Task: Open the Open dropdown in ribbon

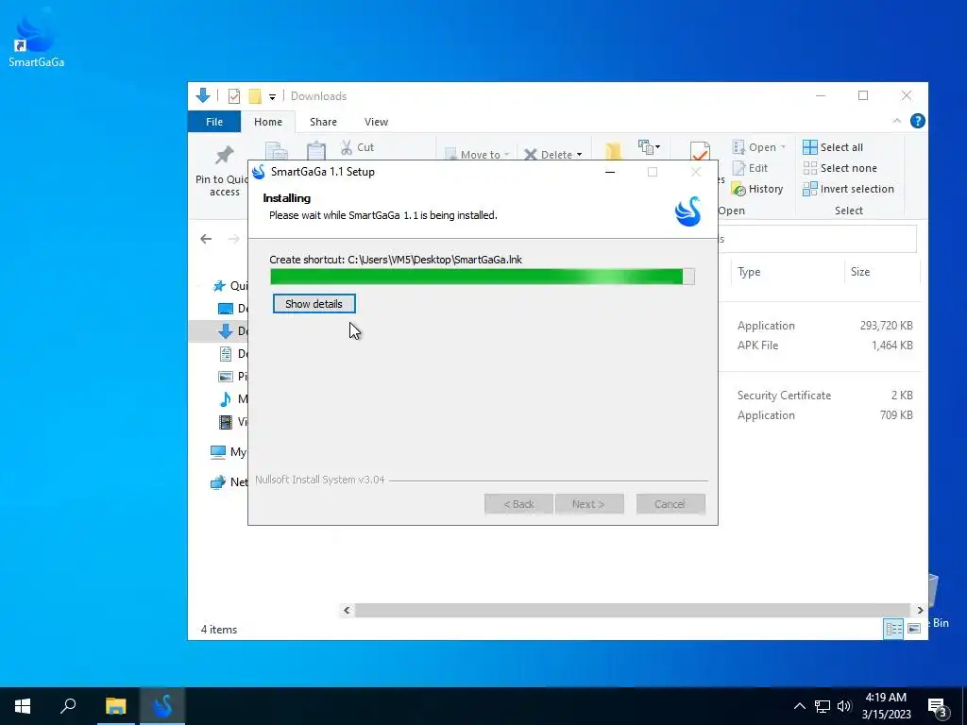Action: [758, 147]
